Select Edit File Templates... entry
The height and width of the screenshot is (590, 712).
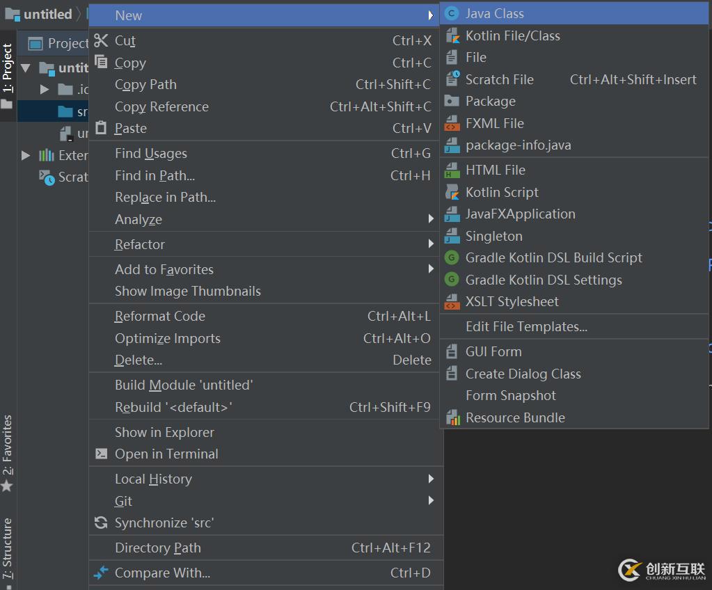pyautogui.click(x=574, y=327)
